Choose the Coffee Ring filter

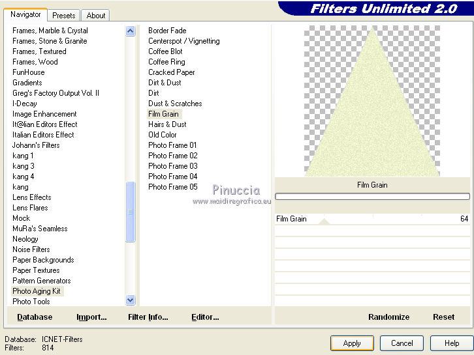(x=166, y=62)
